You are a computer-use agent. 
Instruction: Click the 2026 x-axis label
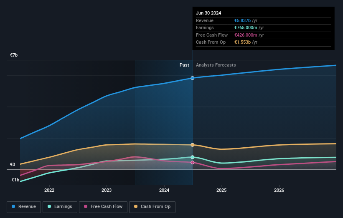[x=279, y=190]
